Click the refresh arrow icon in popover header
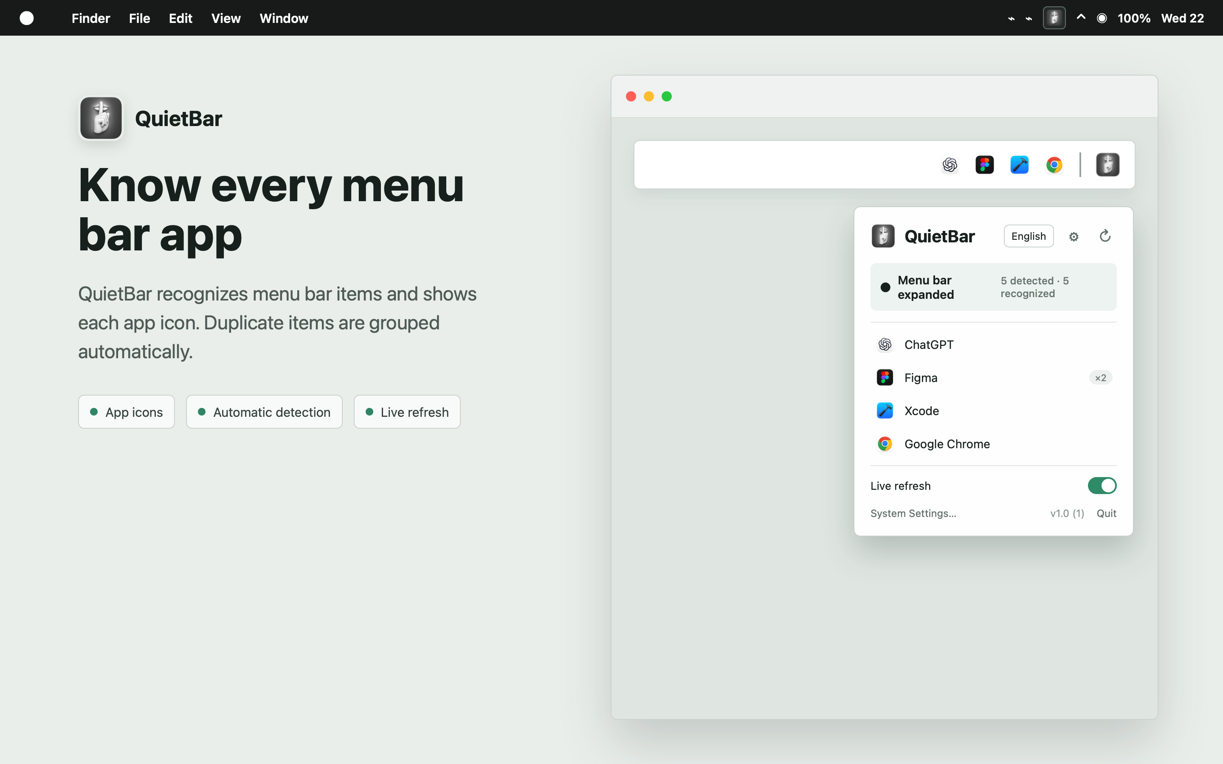1223x764 pixels. click(1105, 236)
